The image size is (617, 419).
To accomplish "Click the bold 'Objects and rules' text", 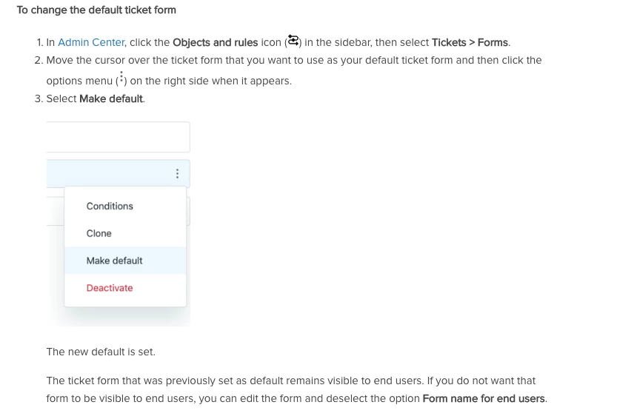I will click(215, 42).
